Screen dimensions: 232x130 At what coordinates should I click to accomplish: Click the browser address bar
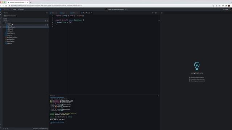[x=109, y=6]
